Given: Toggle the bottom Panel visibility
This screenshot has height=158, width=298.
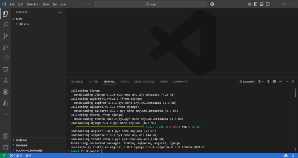Looking at the screenshot, I should [262, 4].
